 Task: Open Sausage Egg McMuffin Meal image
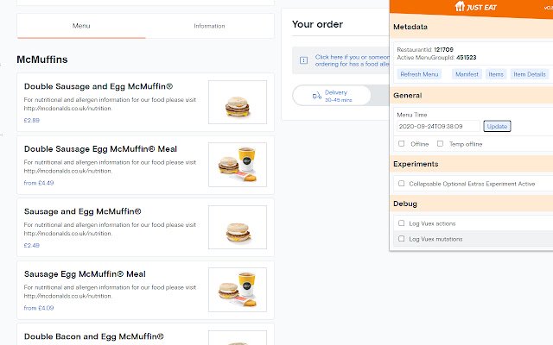coord(238,290)
